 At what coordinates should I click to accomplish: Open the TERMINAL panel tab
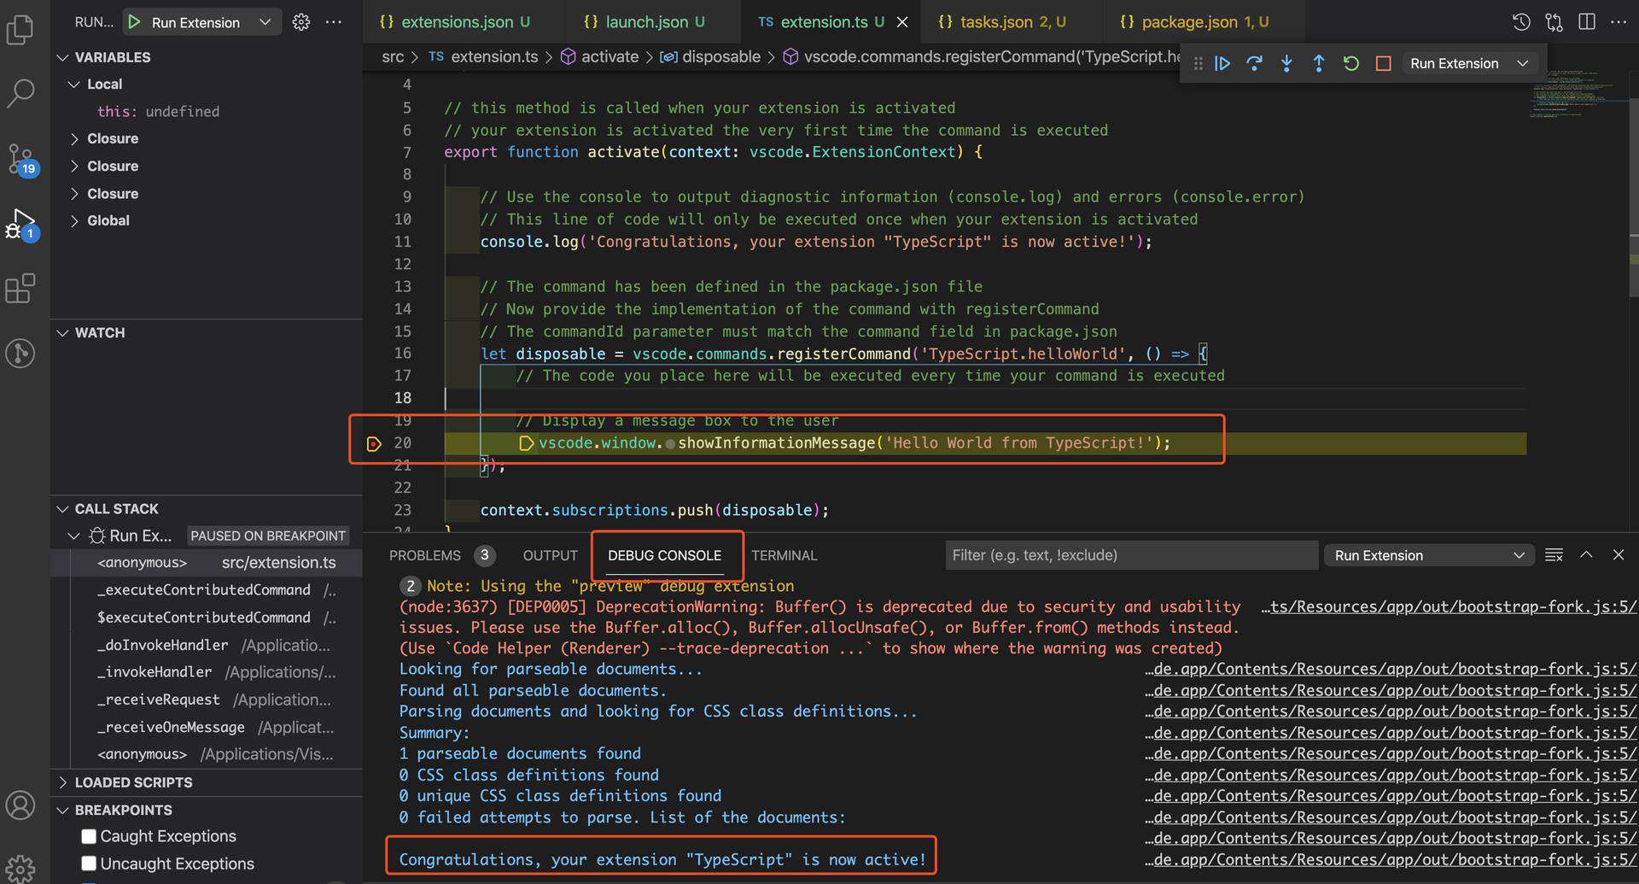coord(784,555)
